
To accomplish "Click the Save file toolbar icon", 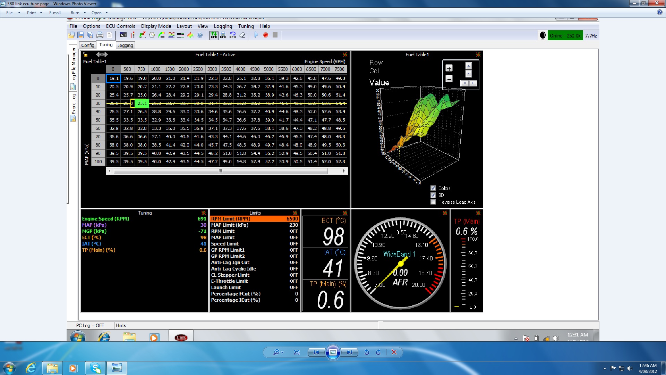I will coord(81,35).
